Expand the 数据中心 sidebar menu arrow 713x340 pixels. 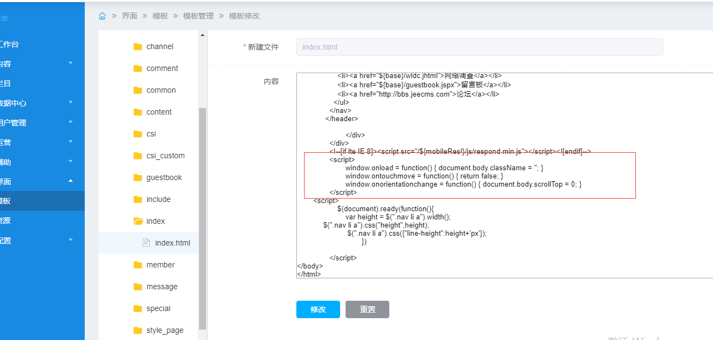coord(71,103)
